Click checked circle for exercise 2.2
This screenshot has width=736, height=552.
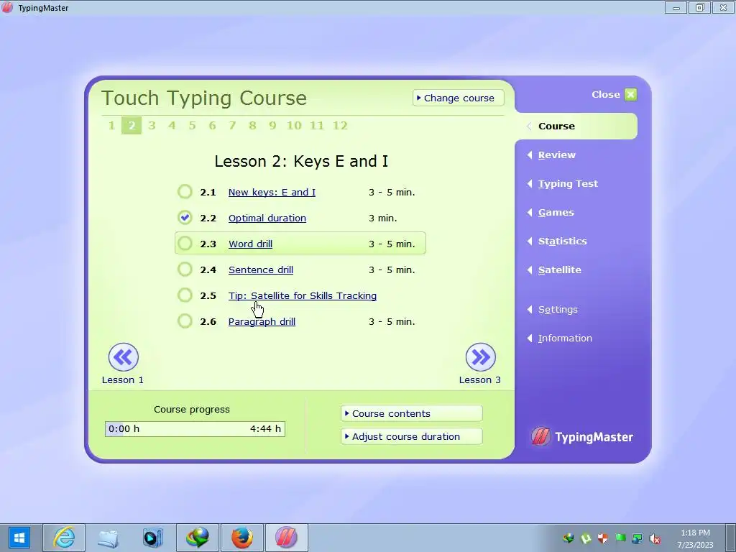tap(185, 217)
